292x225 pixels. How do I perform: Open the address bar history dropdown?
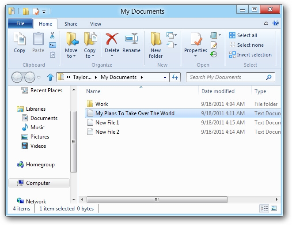pos(165,77)
